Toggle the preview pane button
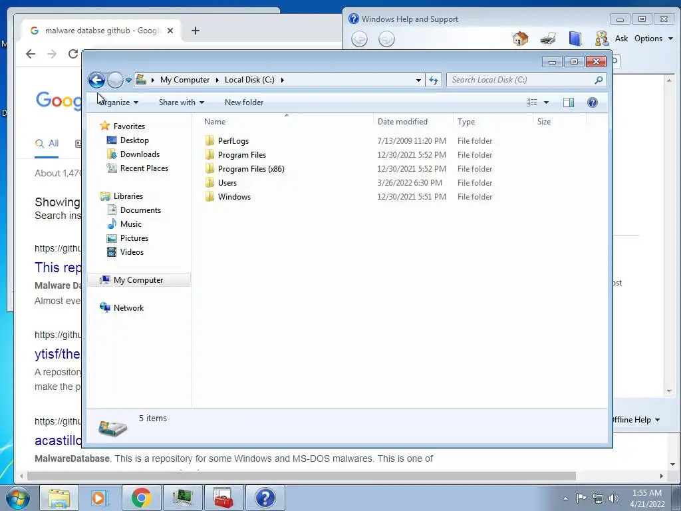Screen dimensions: 681x511 coord(569,102)
